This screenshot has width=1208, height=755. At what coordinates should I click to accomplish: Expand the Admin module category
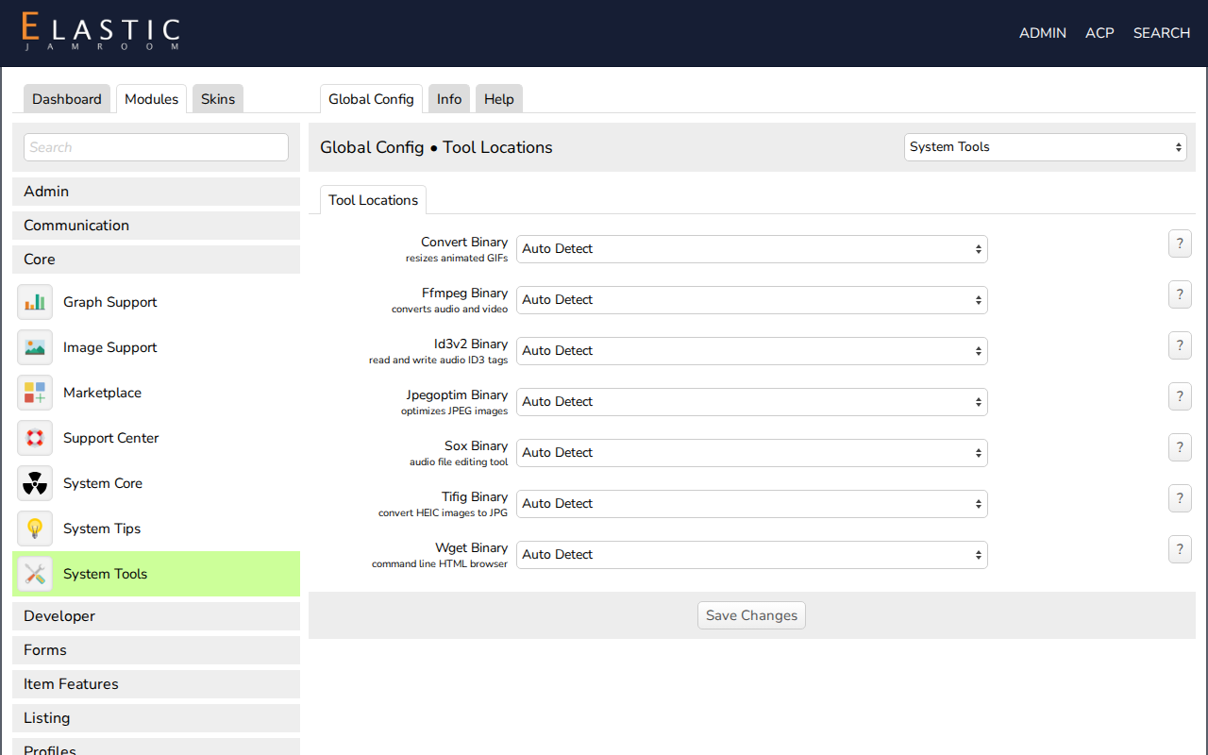(156, 192)
